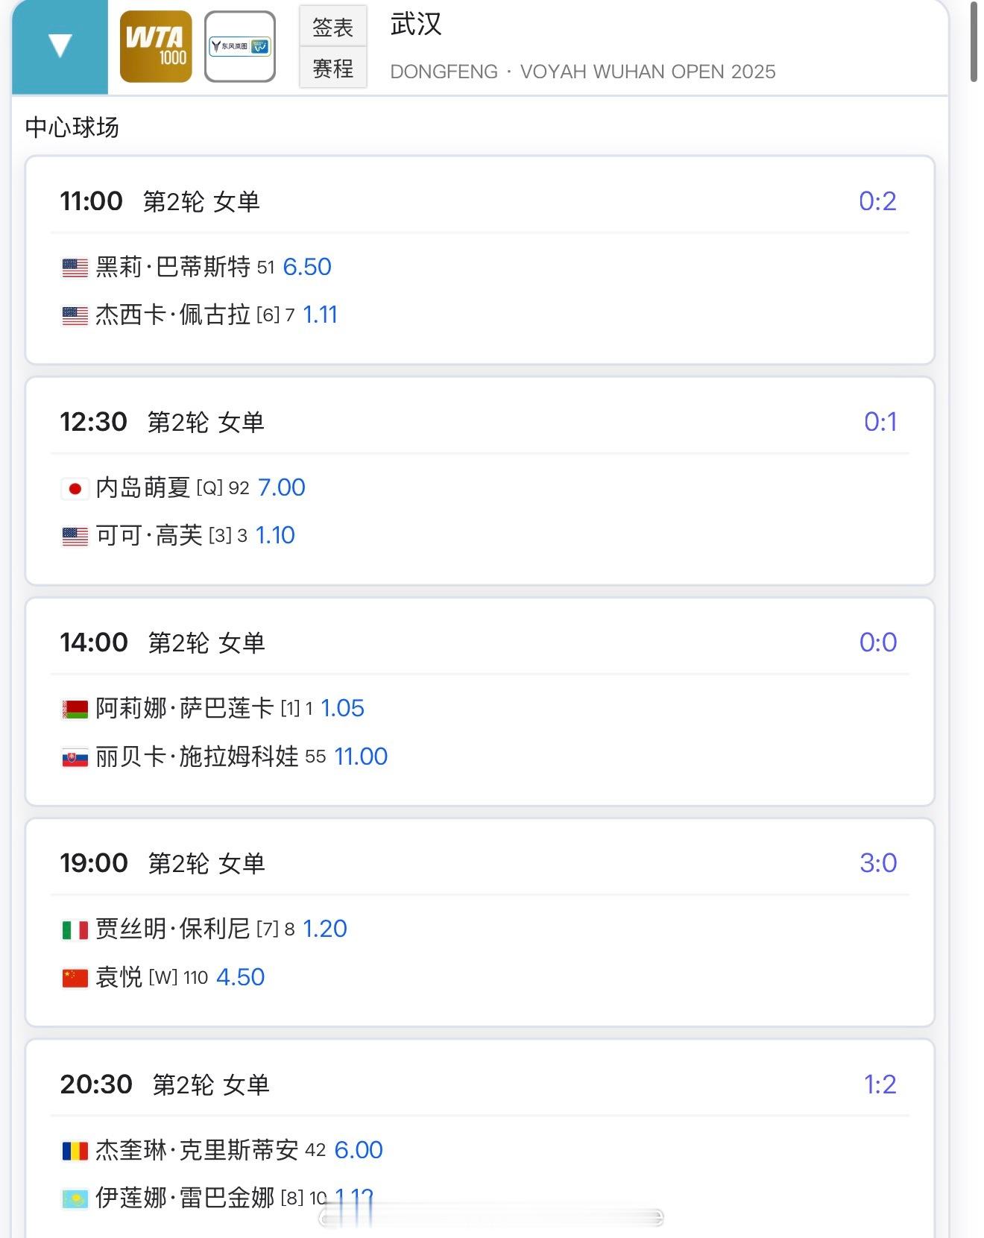This screenshot has width=984, height=1238.
Task: Click the 武汉 tournament title
Action: click(x=416, y=25)
